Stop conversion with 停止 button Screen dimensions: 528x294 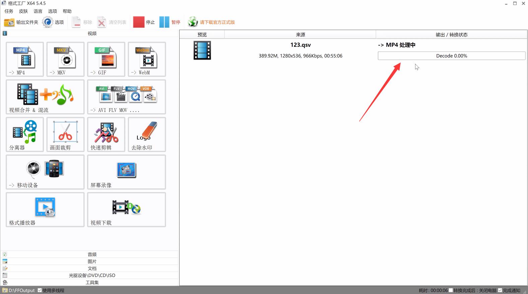point(144,22)
